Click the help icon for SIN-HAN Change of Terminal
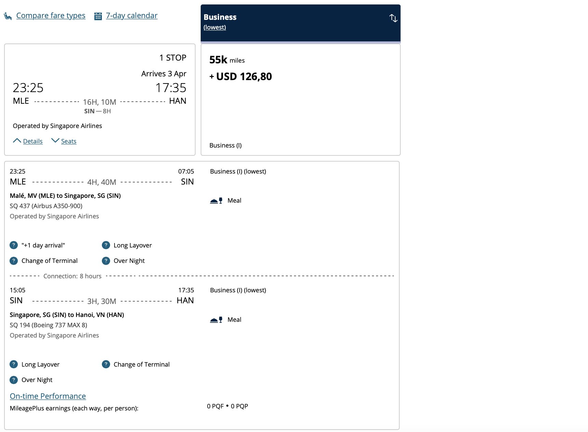588x432 pixels. pyautogui.click(x=106, y=364)
